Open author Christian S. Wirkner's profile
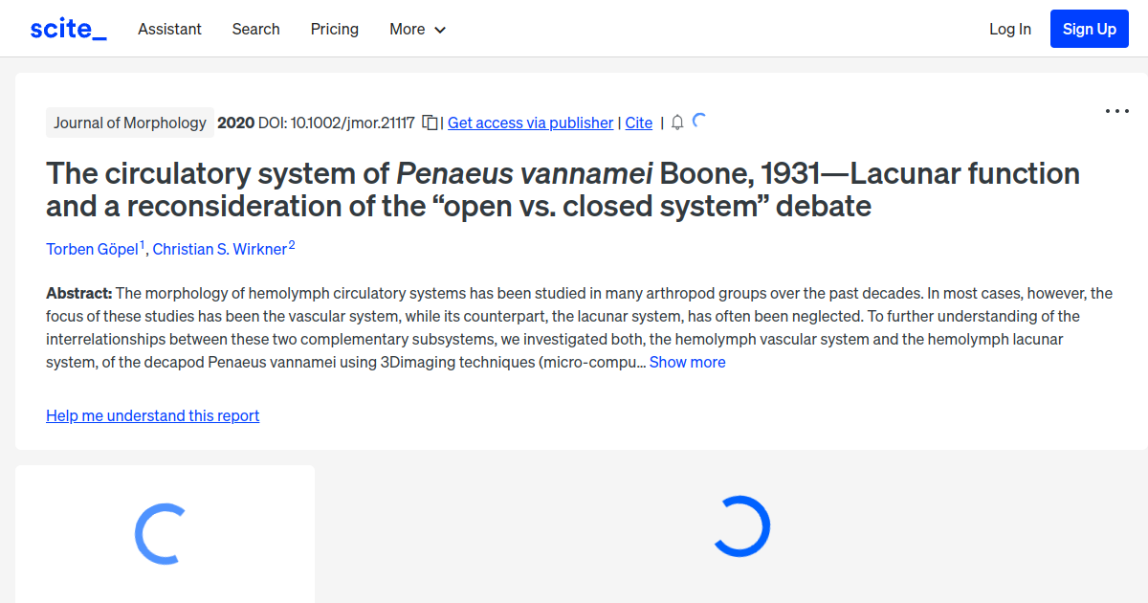1148x603 pixels. 220,249
